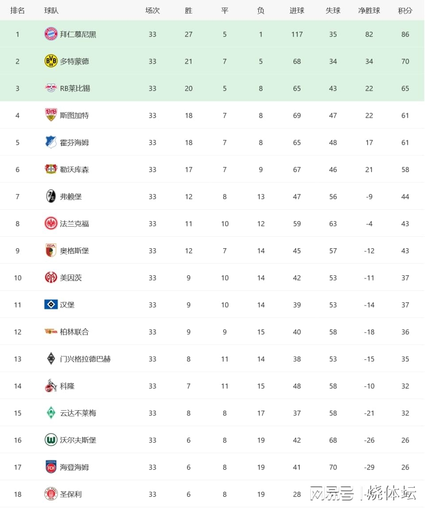Screen dimensions: 425x508
Task: Click the Hamburg SV diamond logo
Action: pos(51,304)
